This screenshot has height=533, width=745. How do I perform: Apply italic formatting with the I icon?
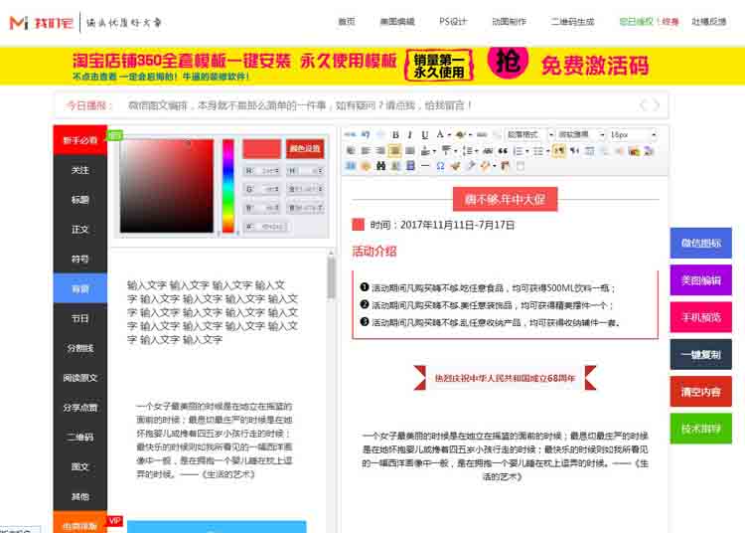click(x=409, y=134)
